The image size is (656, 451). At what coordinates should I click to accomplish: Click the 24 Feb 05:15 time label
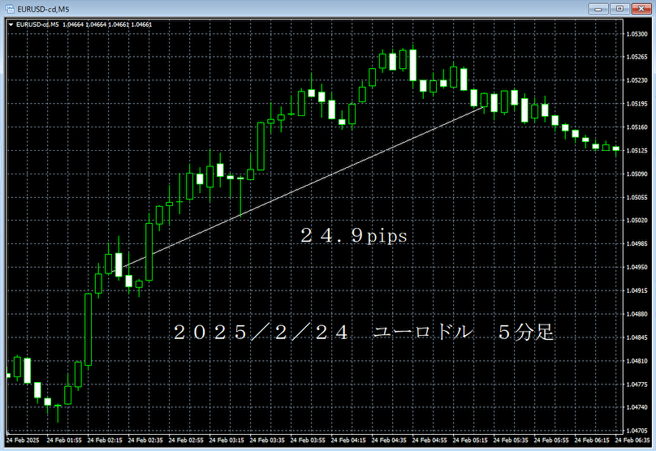470,440
